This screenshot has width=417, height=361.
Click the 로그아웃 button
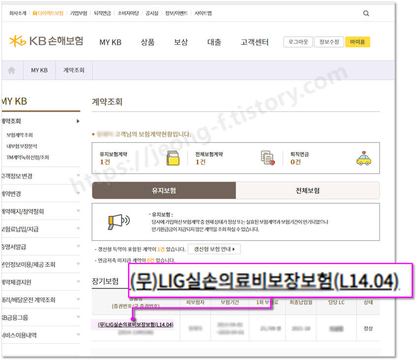pos(298,42)
